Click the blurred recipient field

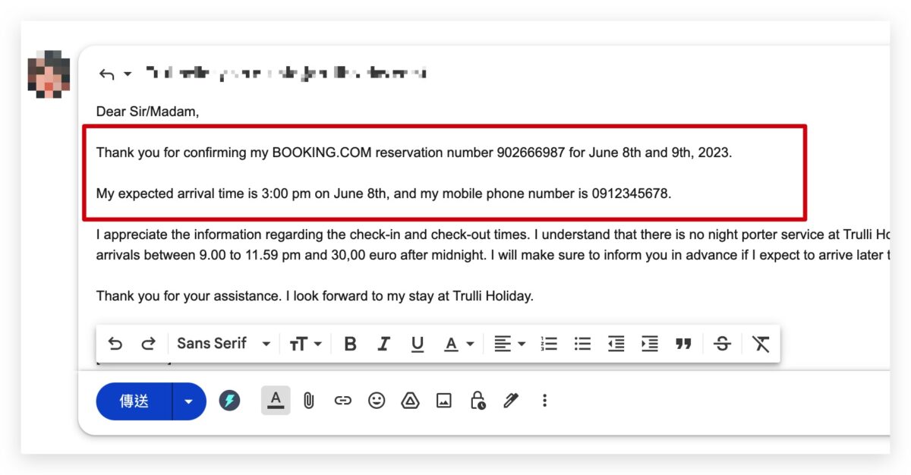pyautogui.click(x=285, y=74)
